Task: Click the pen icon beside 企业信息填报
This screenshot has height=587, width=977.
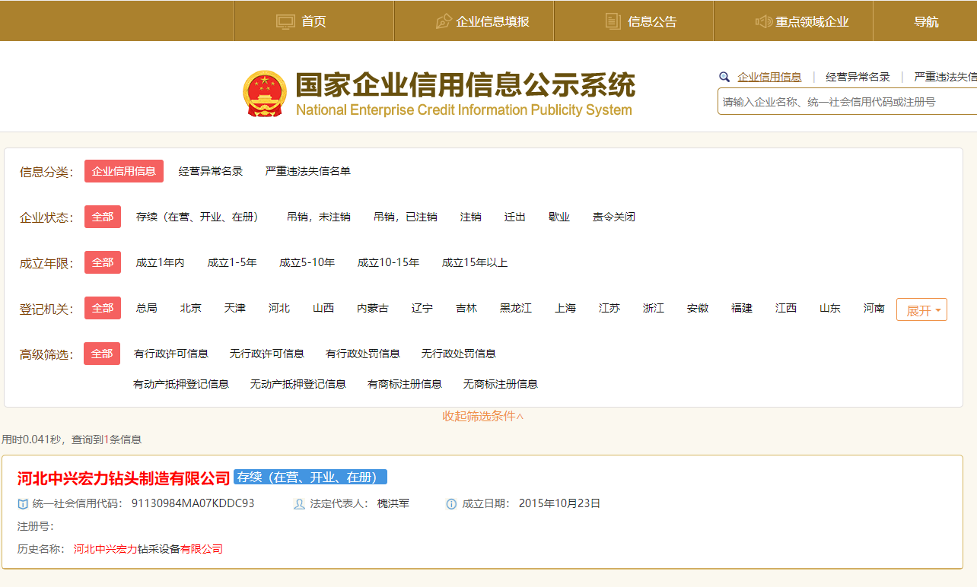Action: (x=444, y=21)
